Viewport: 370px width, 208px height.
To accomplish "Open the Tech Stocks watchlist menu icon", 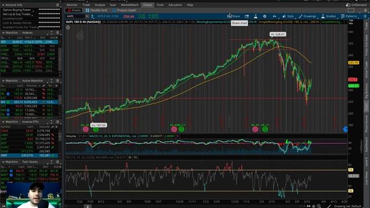I will tap(58, 162).
